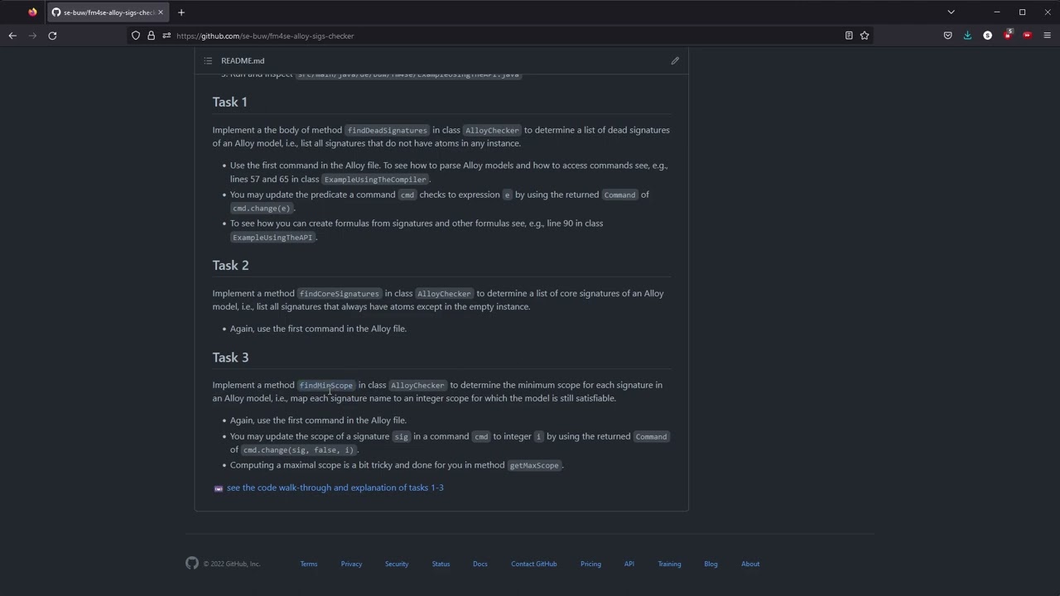
Task: Close the se-buw/fm4se-alloy-sigs-checker tab
Action: [x=161, y=12]
